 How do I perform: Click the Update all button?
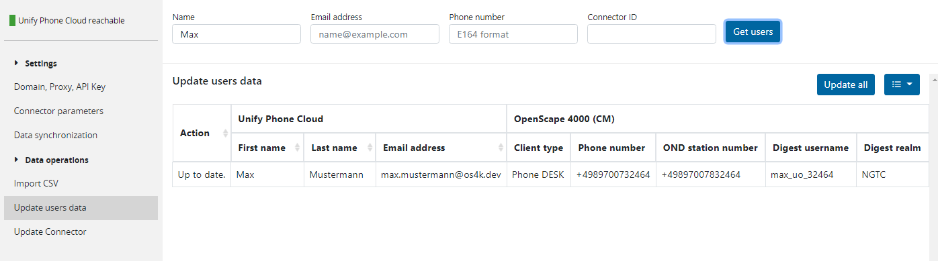click(845, 85)
